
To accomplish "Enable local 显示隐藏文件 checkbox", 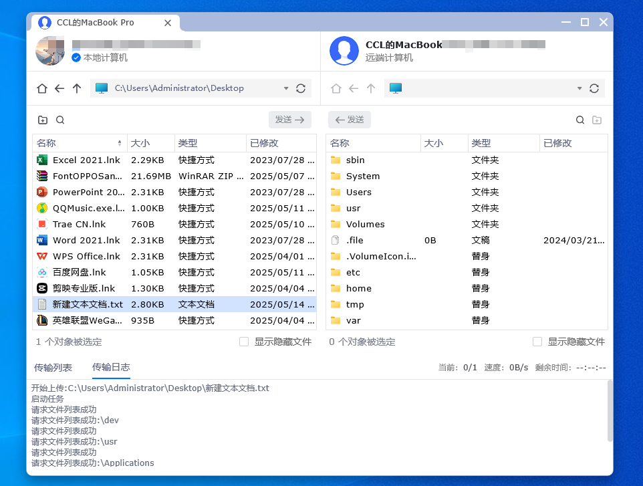I will click(244, 342).
